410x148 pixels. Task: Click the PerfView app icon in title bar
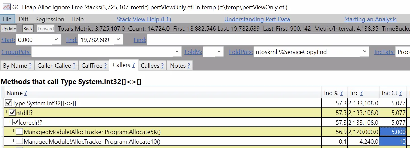(6, 6)
